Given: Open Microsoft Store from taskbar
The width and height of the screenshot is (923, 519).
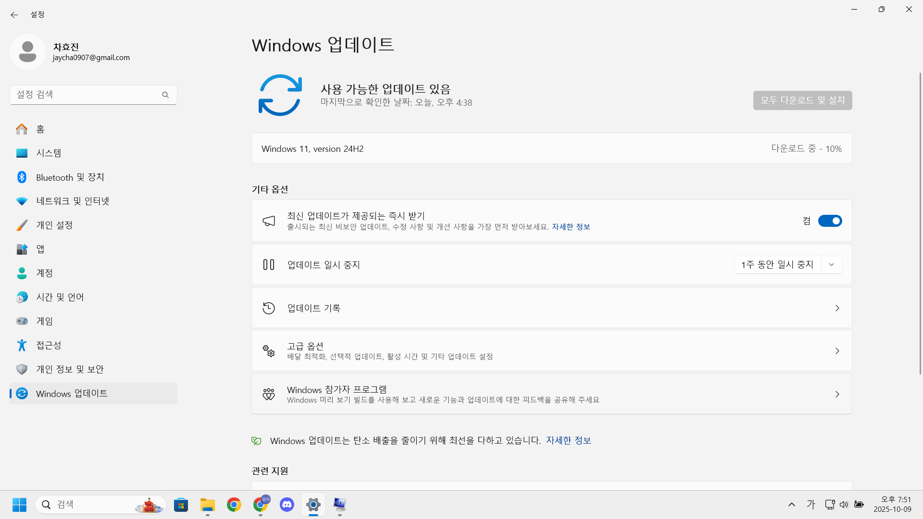Looking at the screenshot, I should [181, 505].
